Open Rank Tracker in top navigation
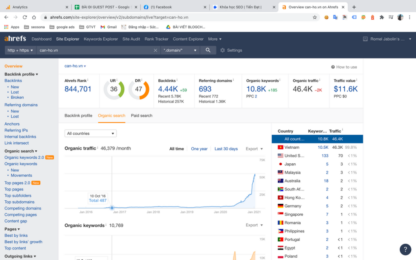The height and width of the screenshot is (260, 416). (156, 39)
